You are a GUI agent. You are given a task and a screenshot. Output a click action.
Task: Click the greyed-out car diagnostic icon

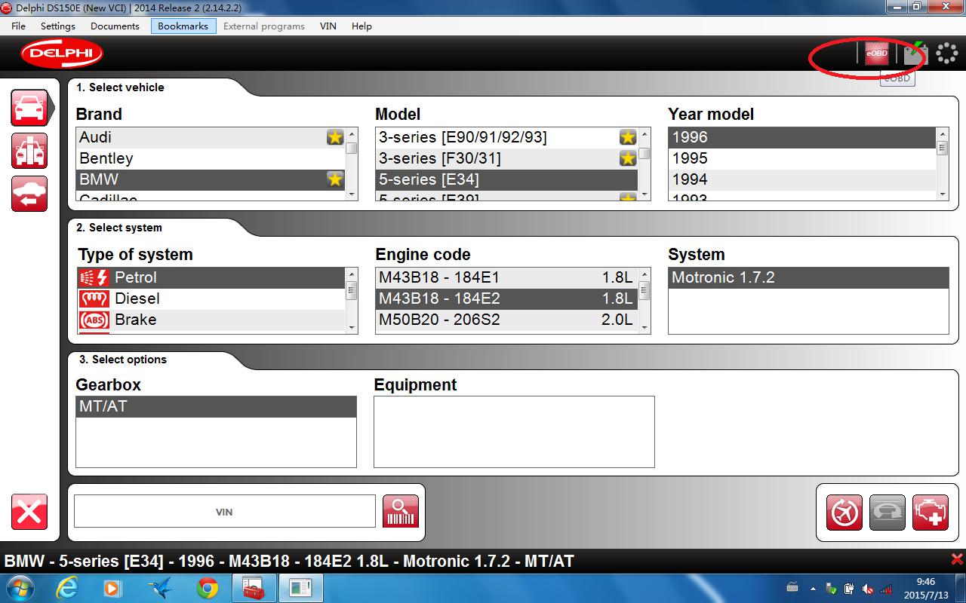pyautogui.click(x=888, y=513)
